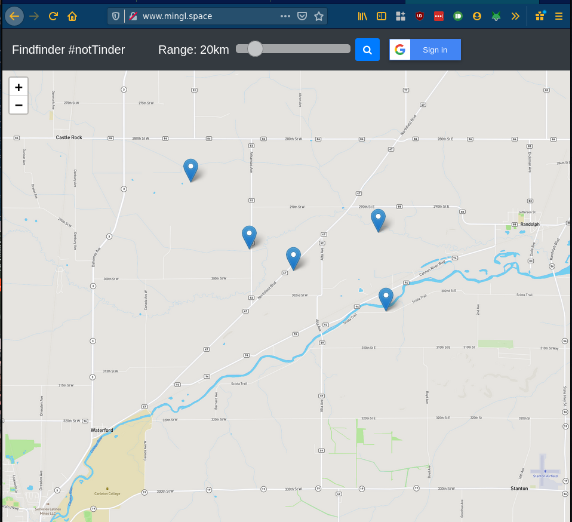Select the map pin nearest Castle Rock
The image size is (572, 522).
(x=191, y=170)
